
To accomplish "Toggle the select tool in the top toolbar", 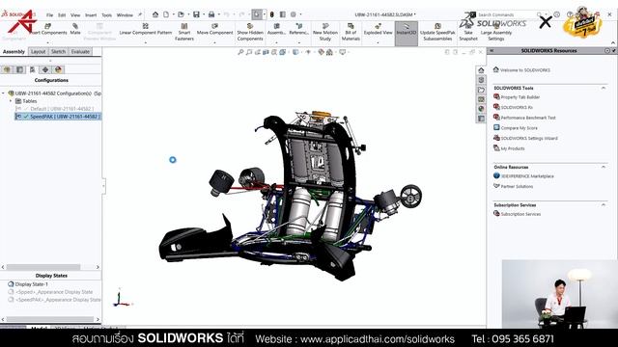I will pos(257,14).
